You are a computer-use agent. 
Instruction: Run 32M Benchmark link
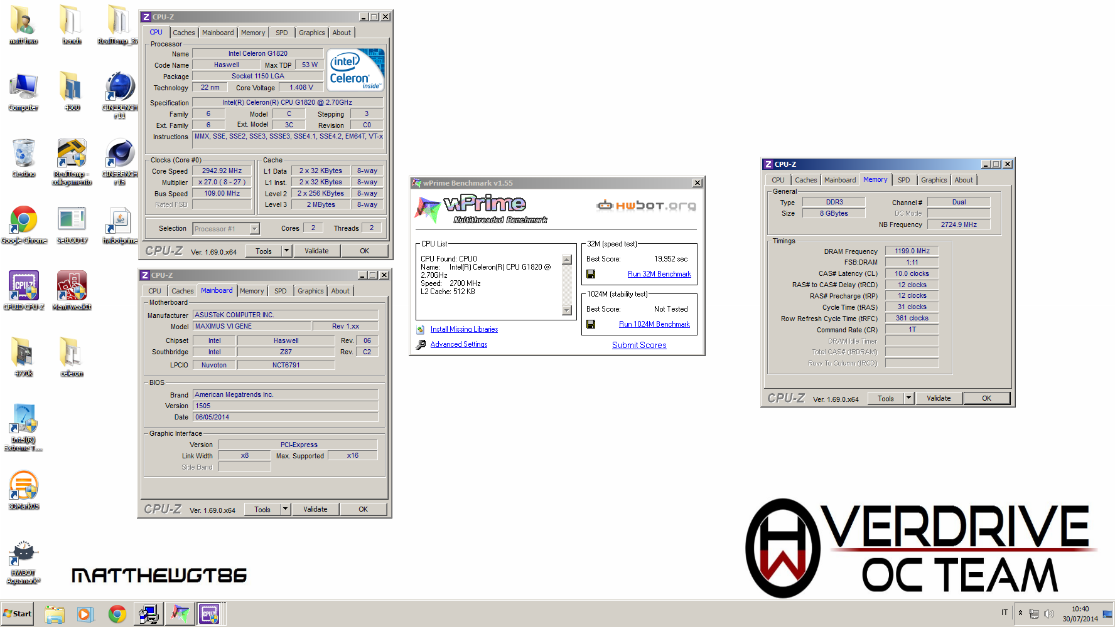point(659,274)
